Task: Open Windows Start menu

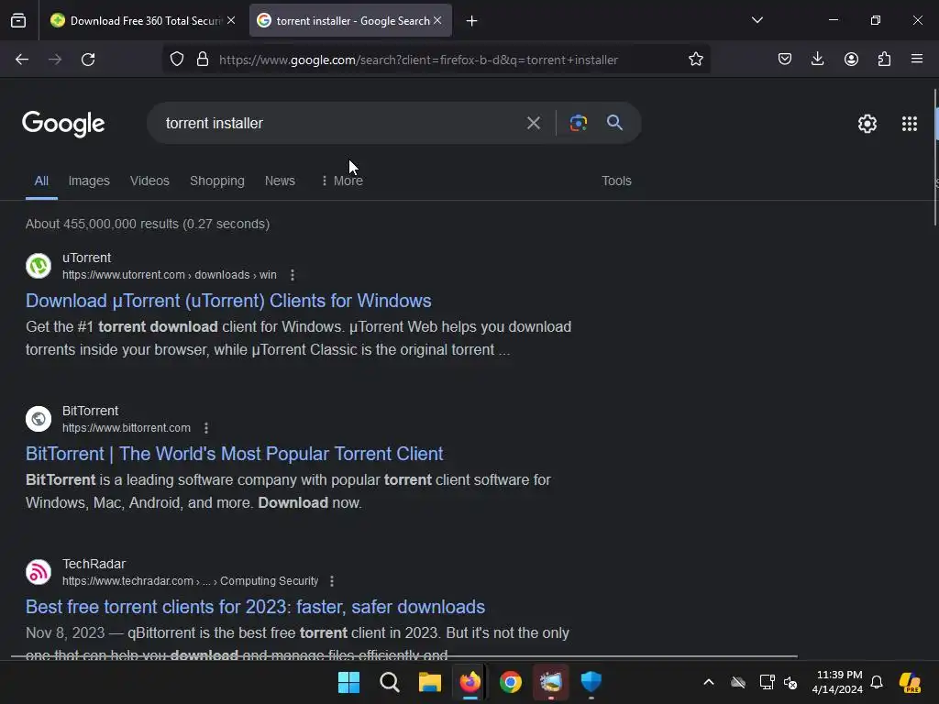Action: (x=349, y=682)
